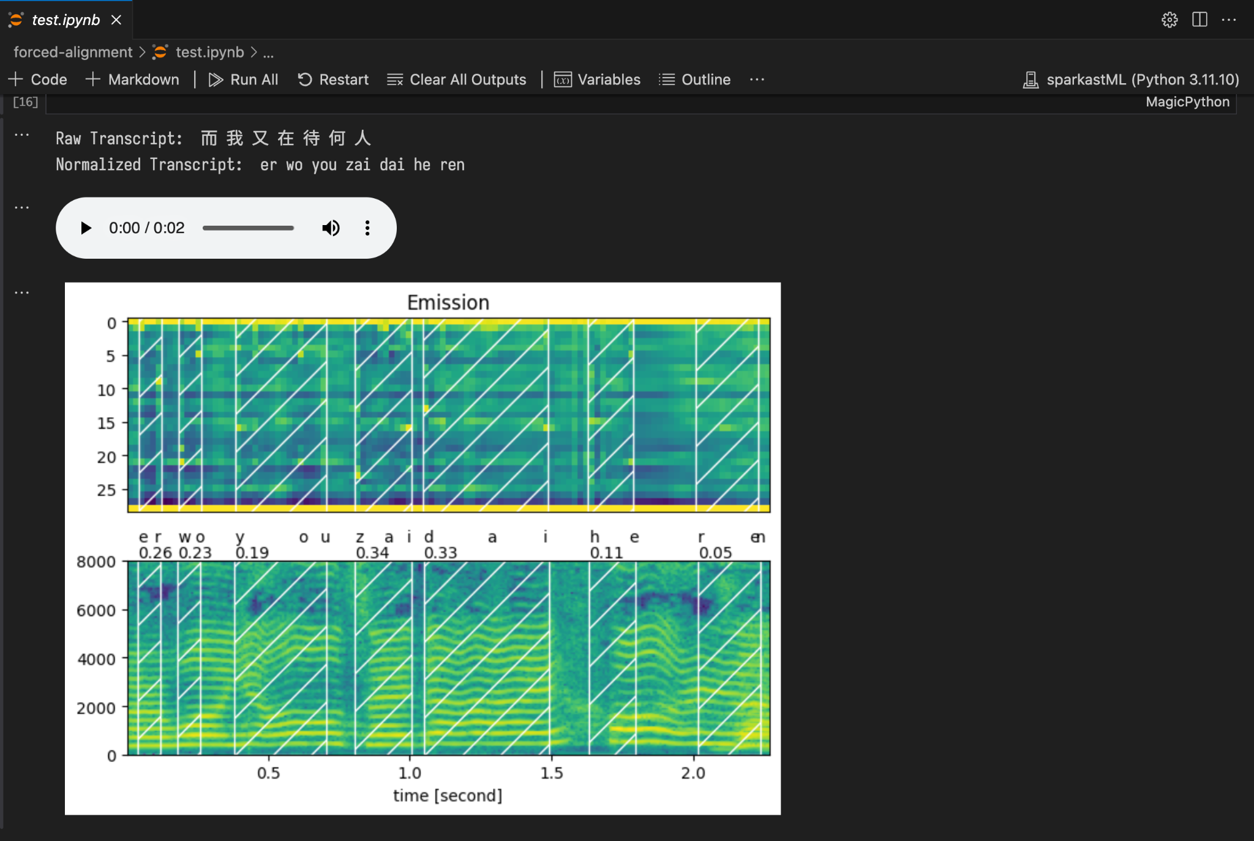Select the test.ipynb editor tab
Image resolution: width=1254 pixels, height=841 pixels.
point(65,20)
